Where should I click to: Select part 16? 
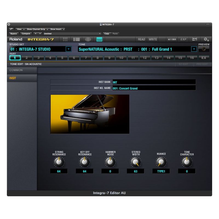192,58
